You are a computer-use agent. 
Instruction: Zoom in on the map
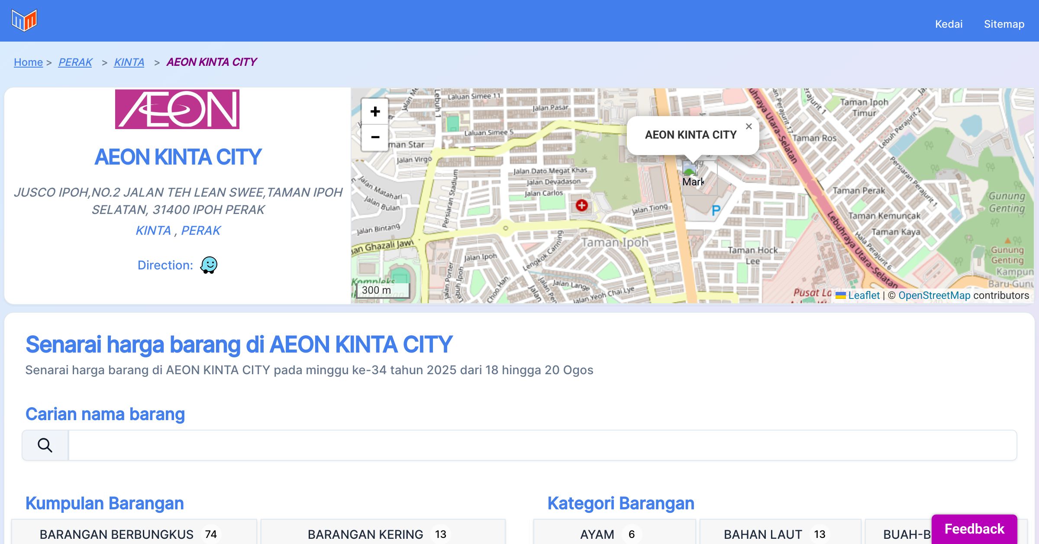(375, 112)
